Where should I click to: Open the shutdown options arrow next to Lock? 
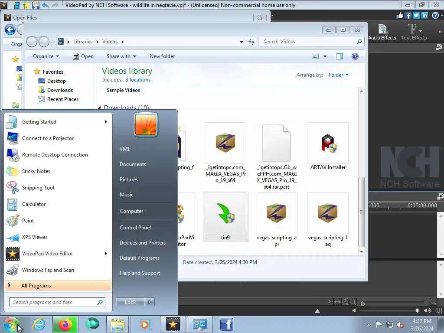click(150, 302)
